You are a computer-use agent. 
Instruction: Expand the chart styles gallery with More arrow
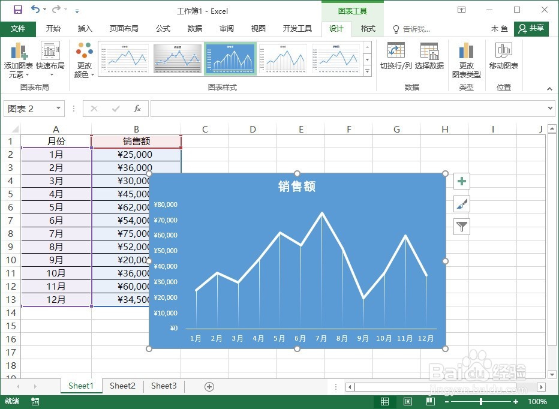368,70
